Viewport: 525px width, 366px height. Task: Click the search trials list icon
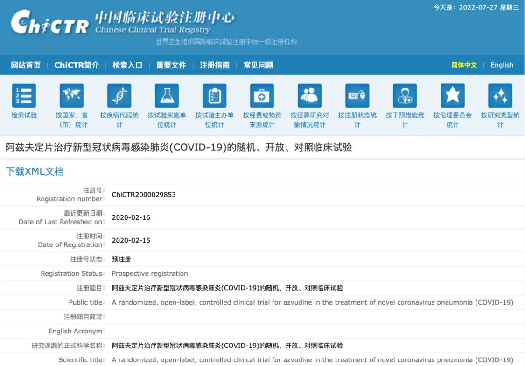point(24,96)
